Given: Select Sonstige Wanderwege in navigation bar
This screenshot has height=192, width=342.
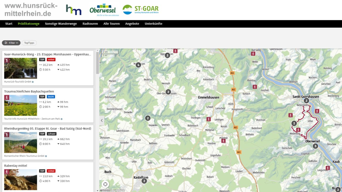Looking at the screenshot, I should point(61,24).
